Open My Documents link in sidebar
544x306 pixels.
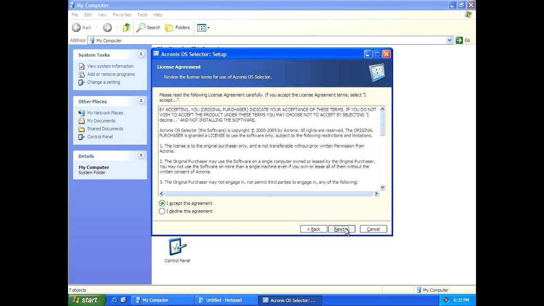coord(101,121)
